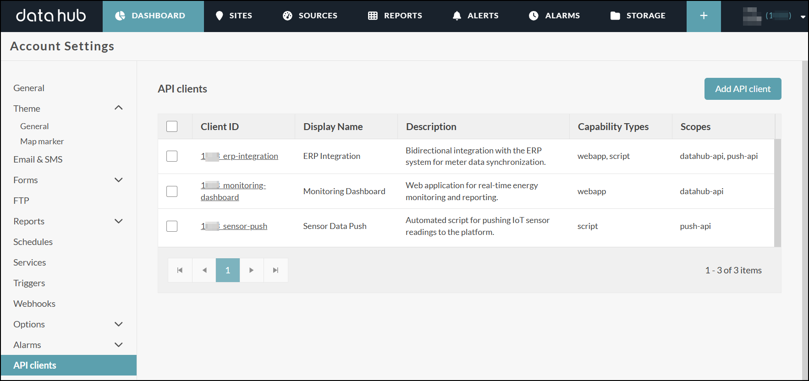Select page 1 in pagination
Image resolution: width=809 pixels, height=381 pixels.
pyautogui.click(x=228, y=270)
